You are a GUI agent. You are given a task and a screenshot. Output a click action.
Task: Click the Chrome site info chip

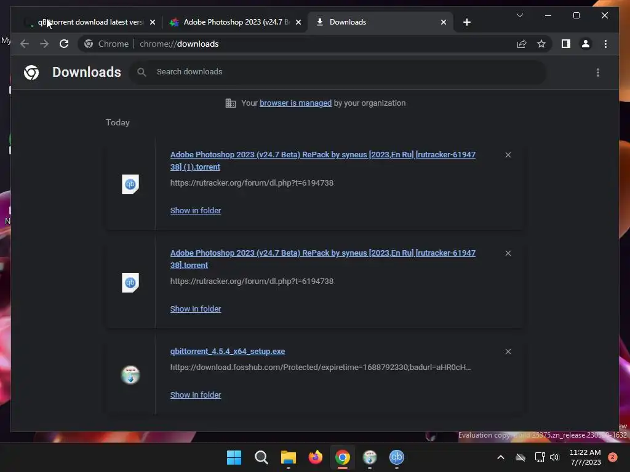(x=106, y=44)
